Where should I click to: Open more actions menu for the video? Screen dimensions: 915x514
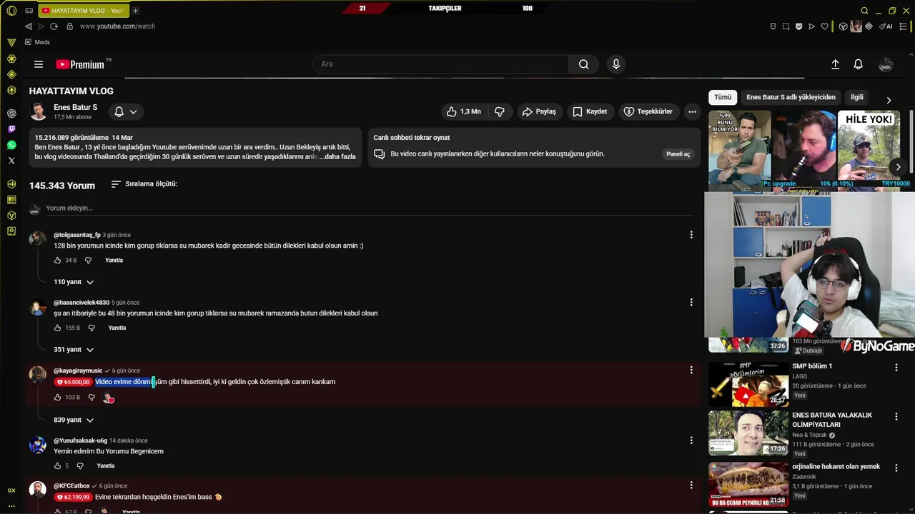[x=692, y=111]
